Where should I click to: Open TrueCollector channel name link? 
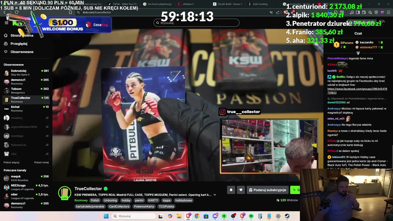point(88,189)
